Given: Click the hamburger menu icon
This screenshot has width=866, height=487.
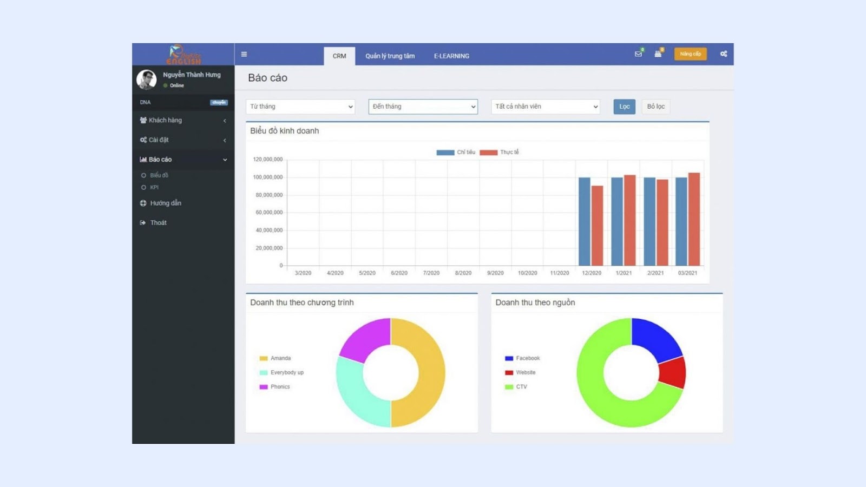Looking at the screenshot, I should [244, 54].
